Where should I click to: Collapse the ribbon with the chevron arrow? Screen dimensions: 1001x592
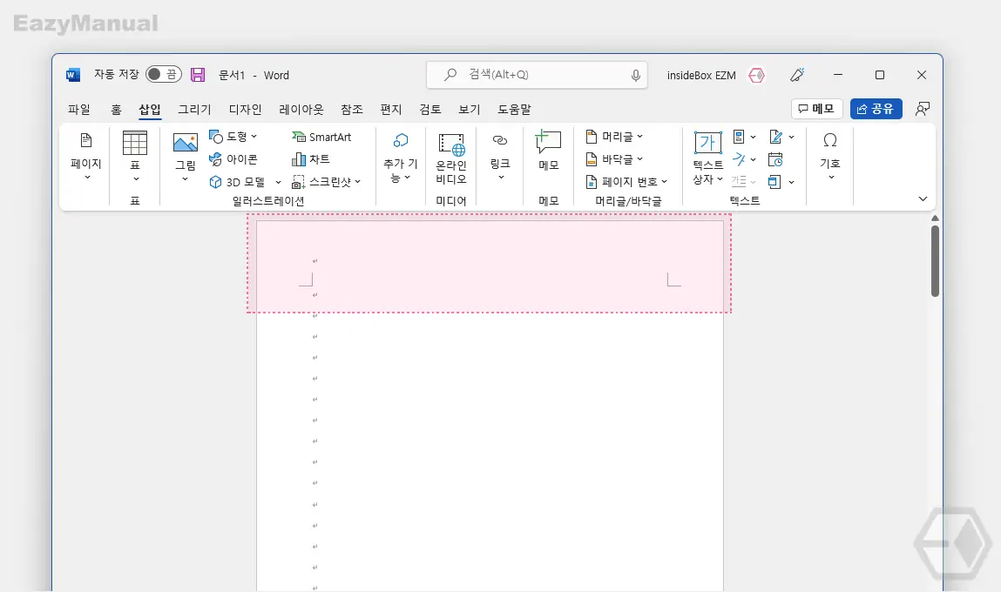pos(923,199)
